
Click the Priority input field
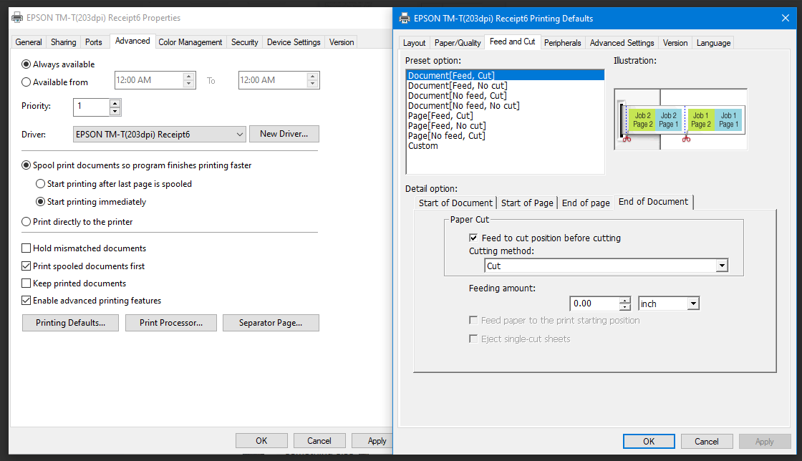[x=92, y=107]
